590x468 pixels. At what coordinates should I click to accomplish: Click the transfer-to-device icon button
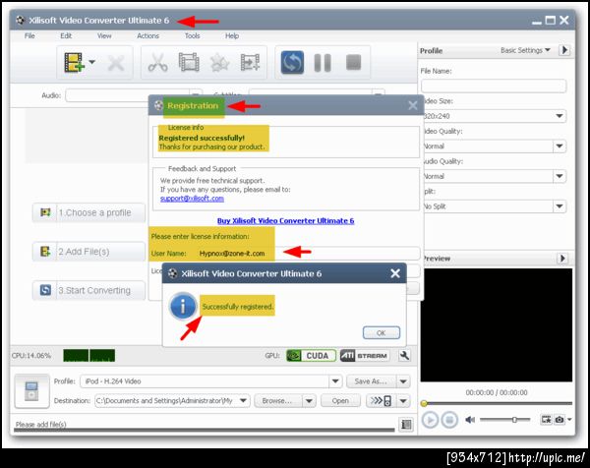(382, 401)
